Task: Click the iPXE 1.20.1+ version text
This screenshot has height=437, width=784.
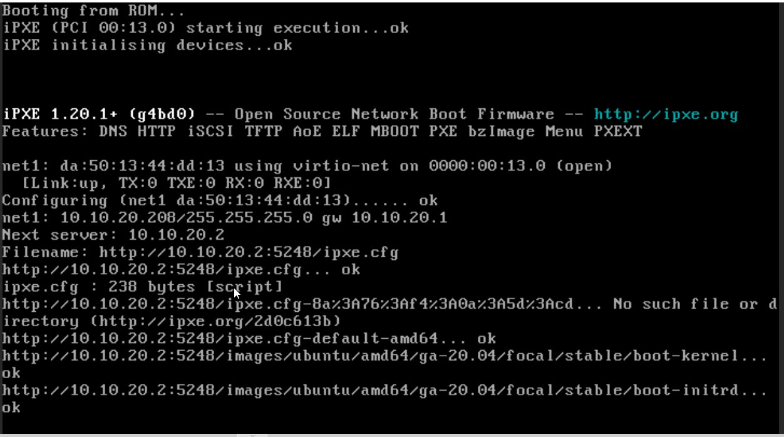Action: [99, 115]
